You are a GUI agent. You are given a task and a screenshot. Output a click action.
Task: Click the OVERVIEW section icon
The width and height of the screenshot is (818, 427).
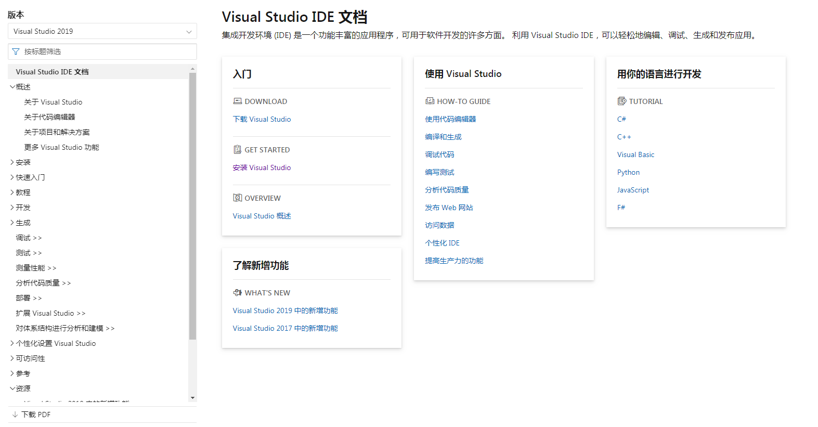pyautogui.click(x=238, y=198)
